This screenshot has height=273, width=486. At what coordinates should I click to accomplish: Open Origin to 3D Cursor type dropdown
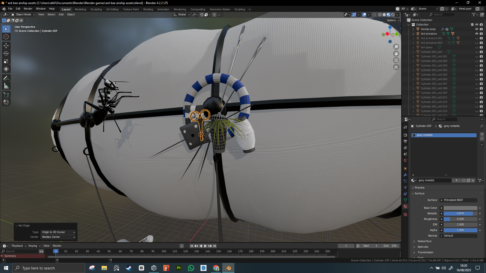coord(58,232)
